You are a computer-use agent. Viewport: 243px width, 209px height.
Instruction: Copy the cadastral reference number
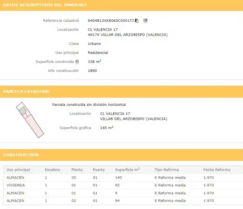136,20
